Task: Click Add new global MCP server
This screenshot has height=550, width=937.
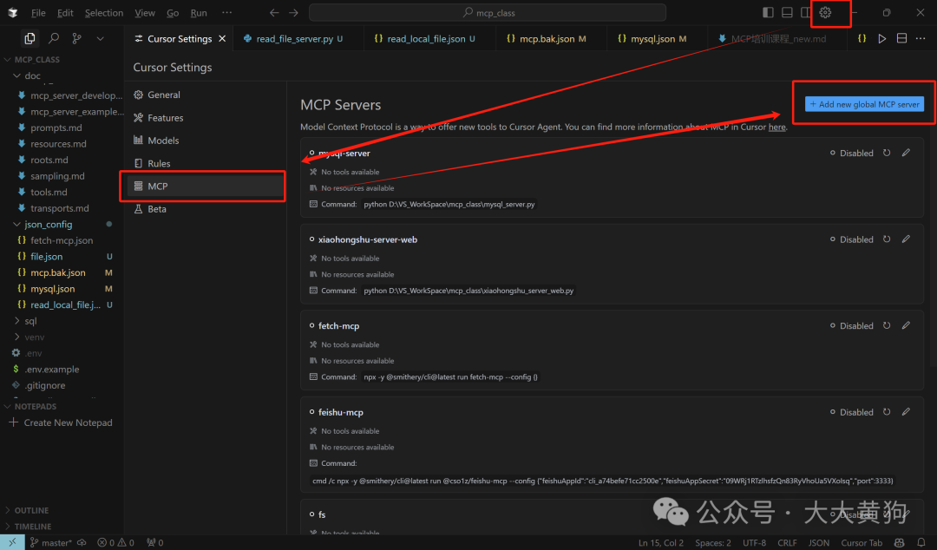Action: [864, 104]
